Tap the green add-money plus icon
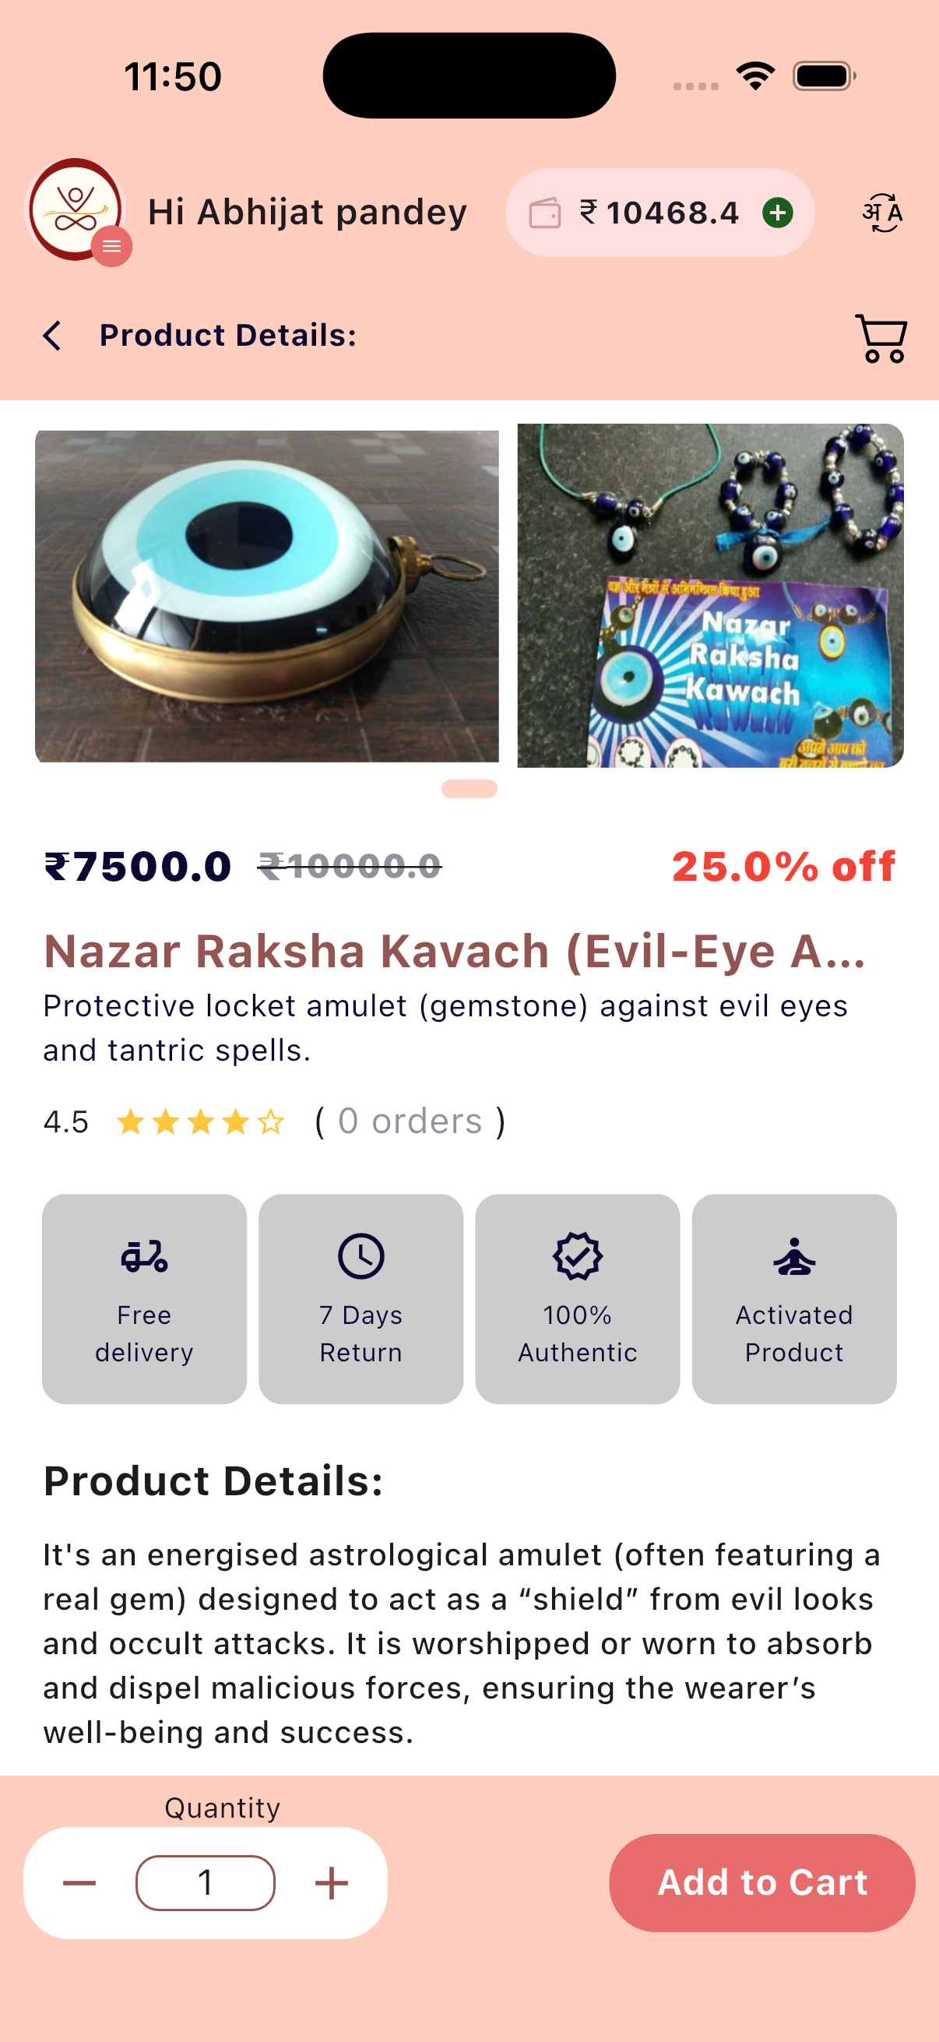Viewport: 939px width, 2042px height. 777,213
